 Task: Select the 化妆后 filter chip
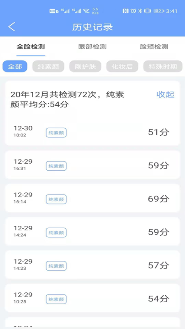pos(122,66)
